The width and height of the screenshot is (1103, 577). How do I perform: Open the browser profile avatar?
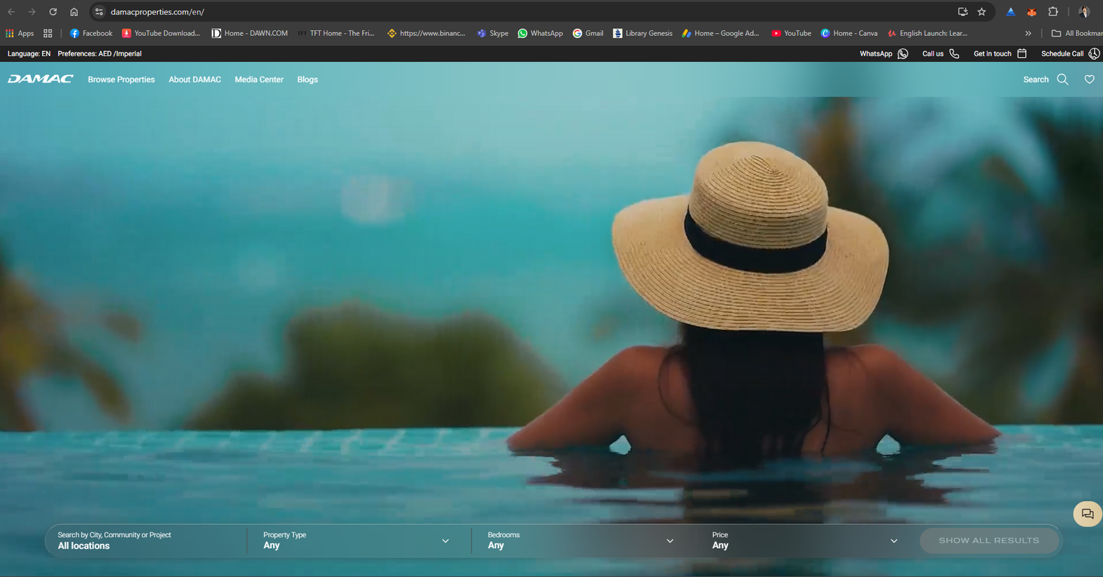1084,12
